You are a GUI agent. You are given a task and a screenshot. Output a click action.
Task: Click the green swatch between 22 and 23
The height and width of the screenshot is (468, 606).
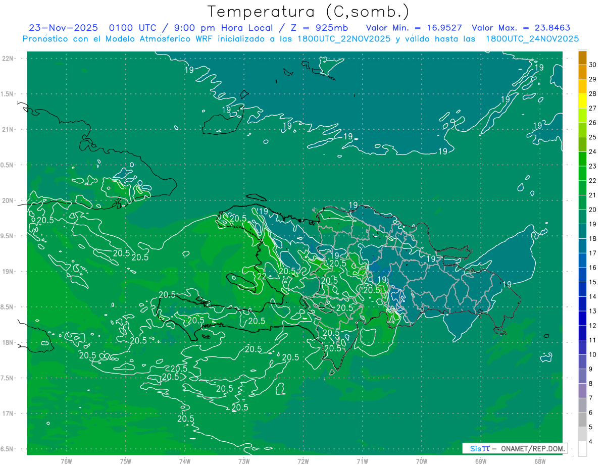(583, 173)
